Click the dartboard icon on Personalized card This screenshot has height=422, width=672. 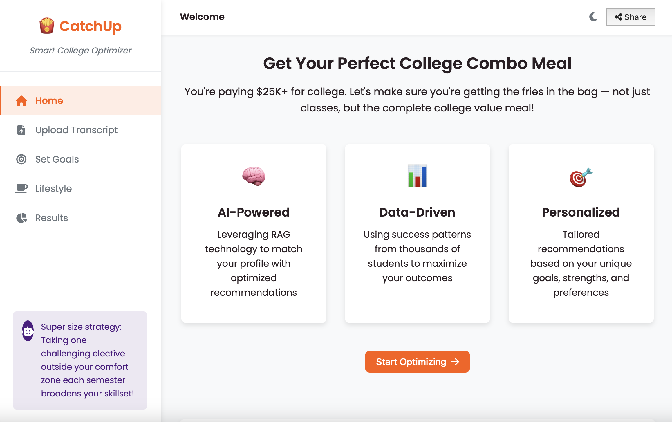pos(581,177)
